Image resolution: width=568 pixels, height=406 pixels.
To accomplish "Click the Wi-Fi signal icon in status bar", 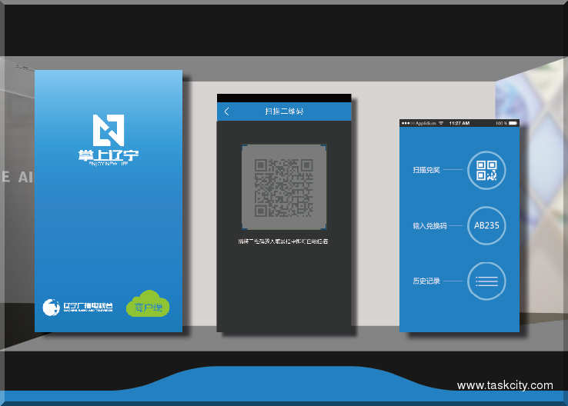I will click(442, 123).
